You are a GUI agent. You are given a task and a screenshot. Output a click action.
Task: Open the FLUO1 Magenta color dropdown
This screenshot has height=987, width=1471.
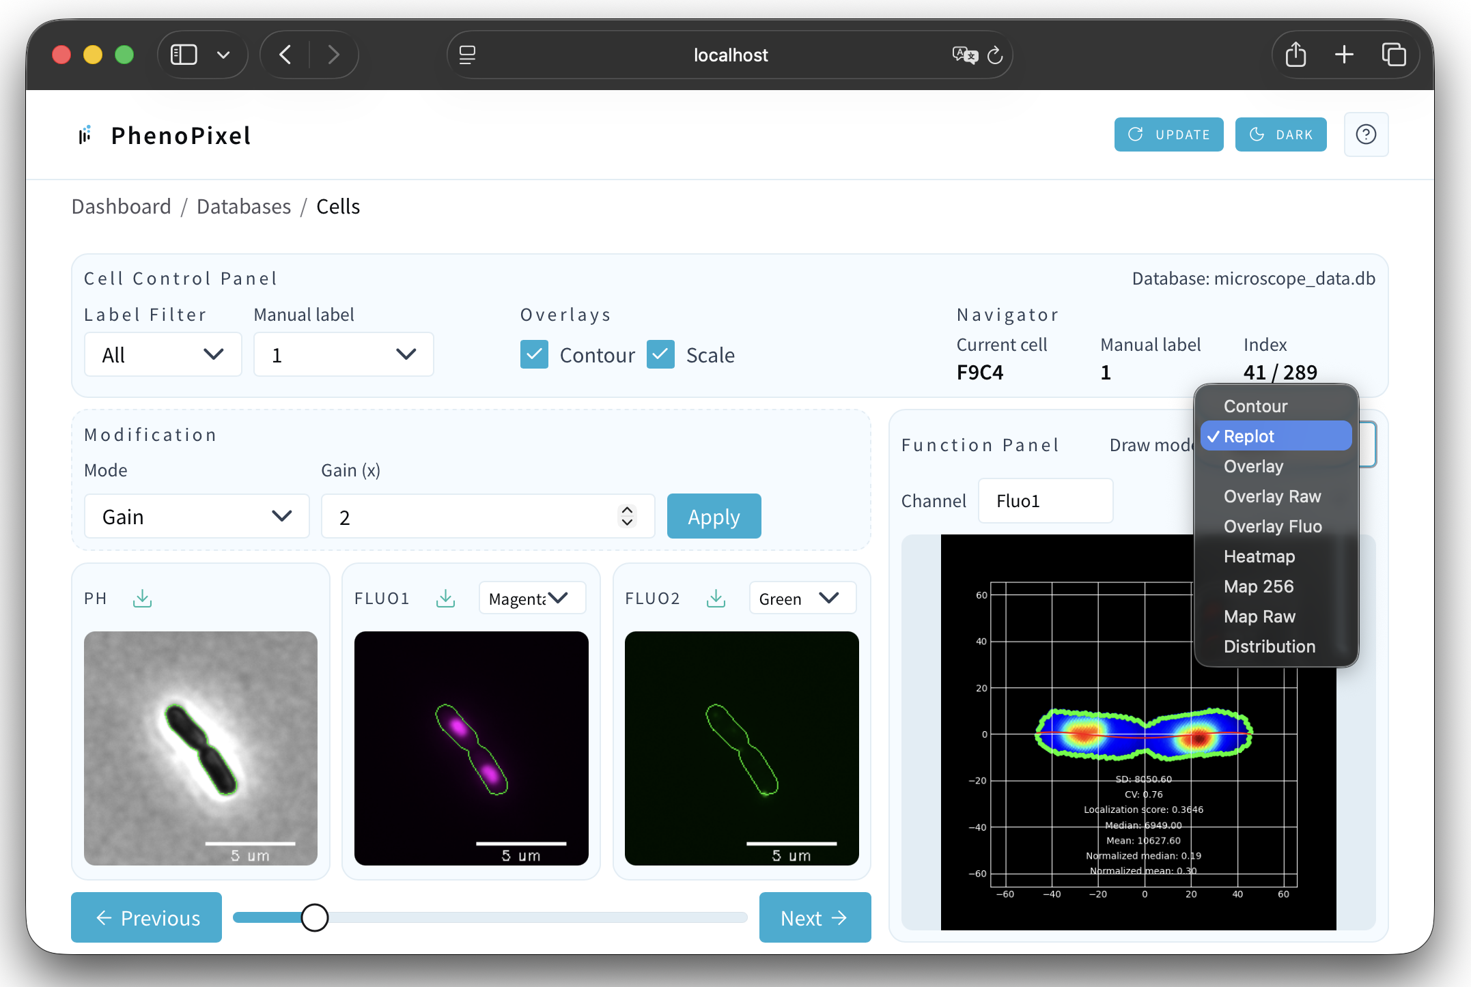click(x=532, y=599)
